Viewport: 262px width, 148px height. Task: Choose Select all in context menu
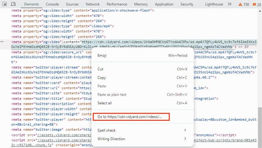[143, 103]
